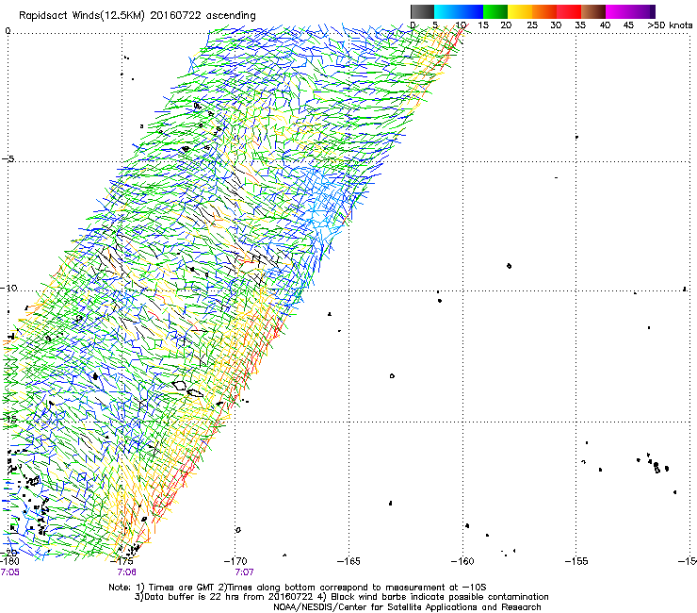Screen dimensions: 697x613
Task: Click the red 30-35 knots color band
Action: [x=569, y=11]
